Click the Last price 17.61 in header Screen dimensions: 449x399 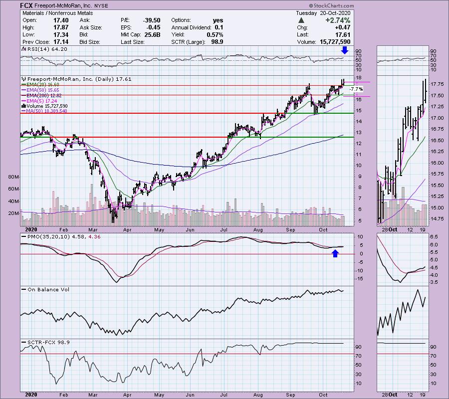coord(342,34)
